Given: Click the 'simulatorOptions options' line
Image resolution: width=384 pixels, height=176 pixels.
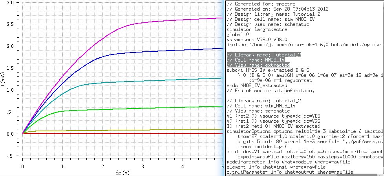Looking at the screenshot, I should 305,131.
